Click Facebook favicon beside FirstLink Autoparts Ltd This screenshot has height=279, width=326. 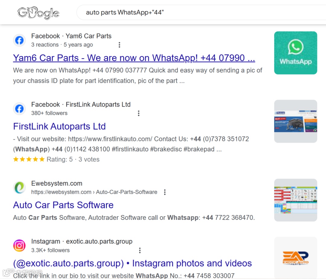coord(19,108)
